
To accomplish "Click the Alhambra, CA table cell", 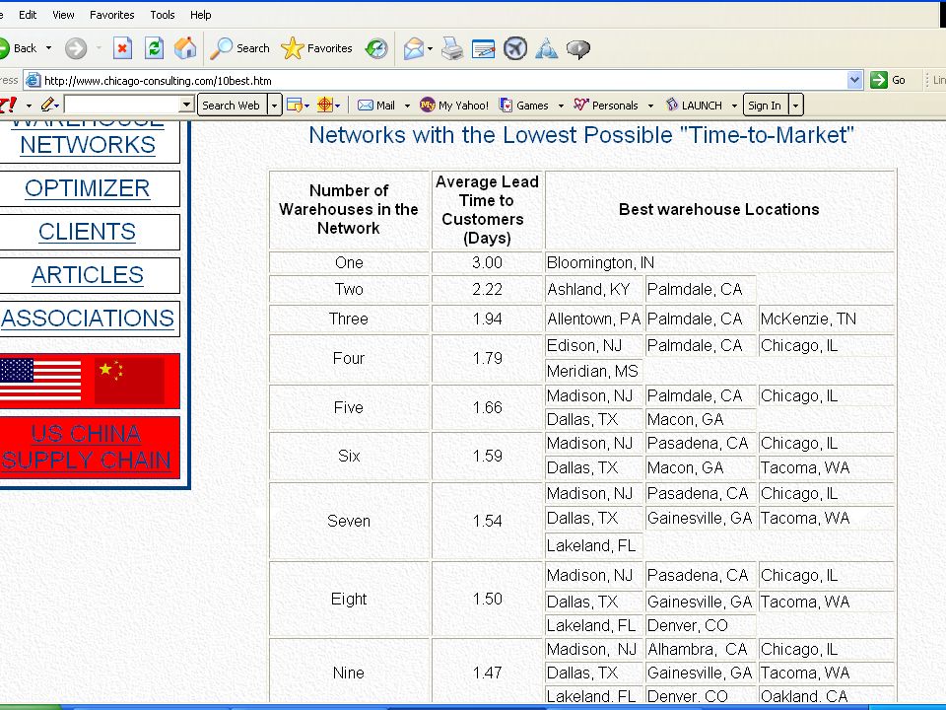I will [701, 650].
